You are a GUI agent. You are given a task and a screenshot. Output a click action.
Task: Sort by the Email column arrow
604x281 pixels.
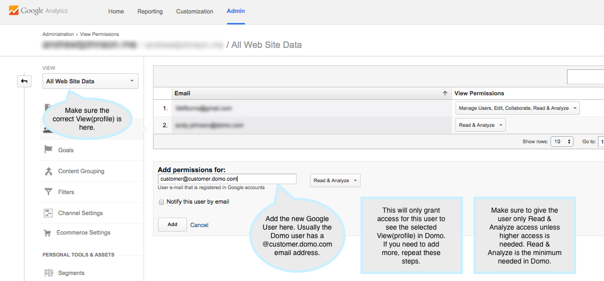(x=445, y=93)
